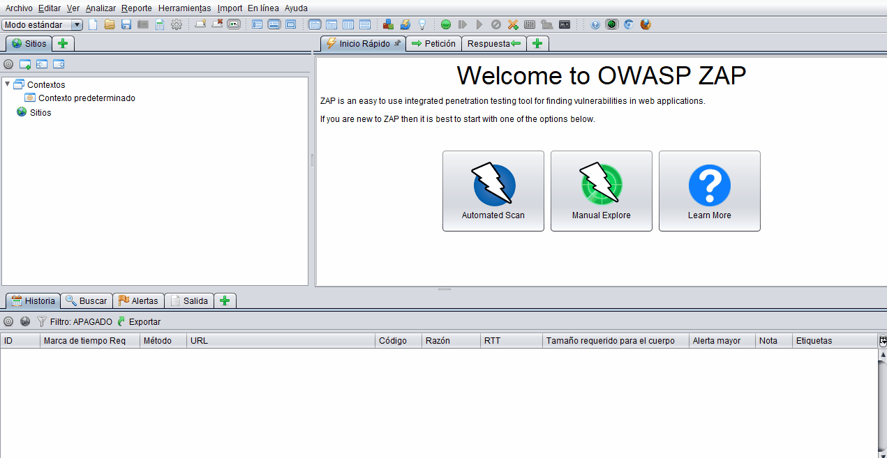Image resolution: width=887 pixels, height=458 pixels.
Task: Click the Hide unpinned tabs icon
Action: tap(217, 24)
